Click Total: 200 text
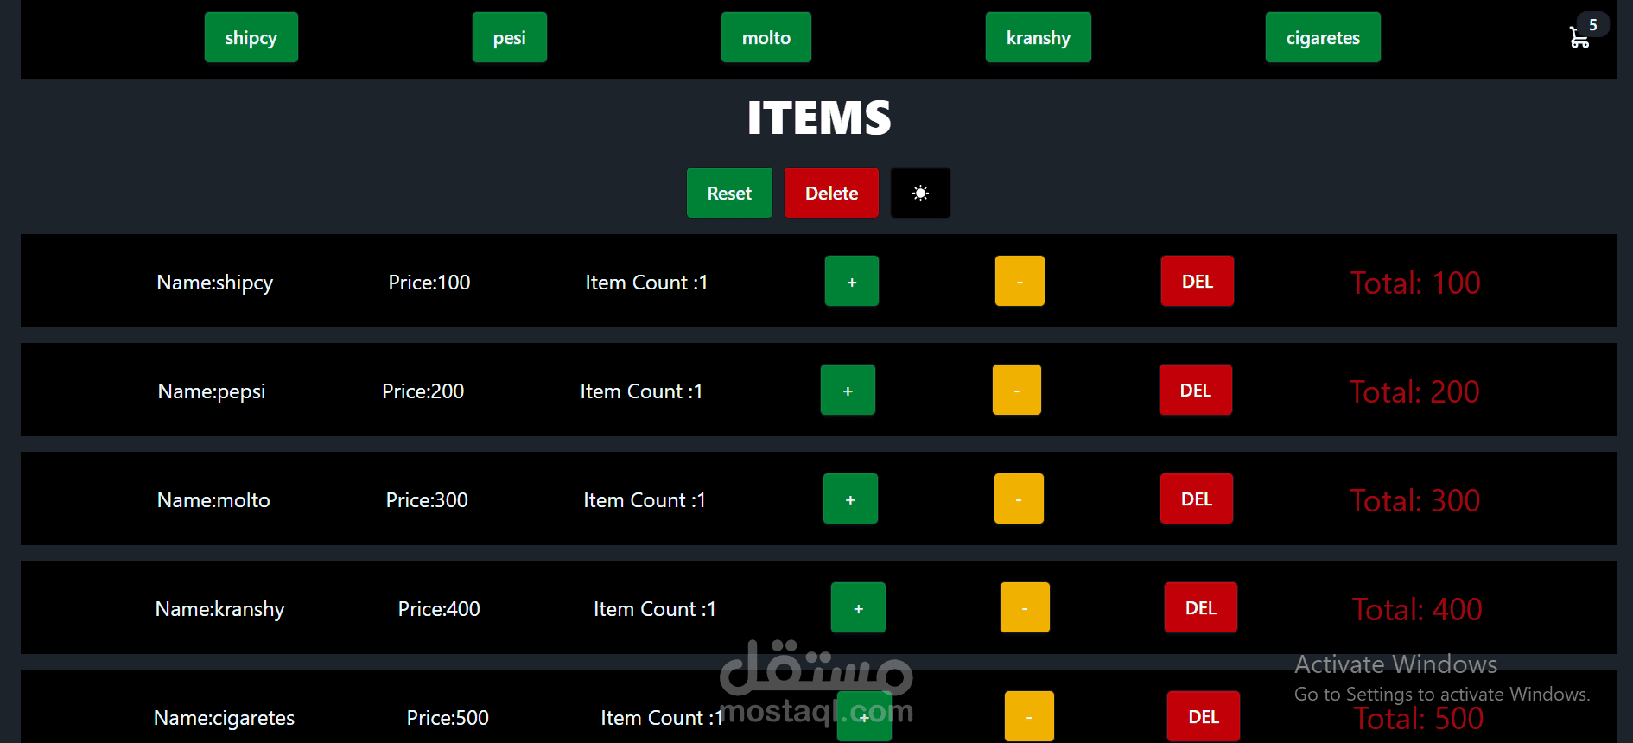Image resolution: width=1633 pixels, height=743 pixels. [1414, 391]
